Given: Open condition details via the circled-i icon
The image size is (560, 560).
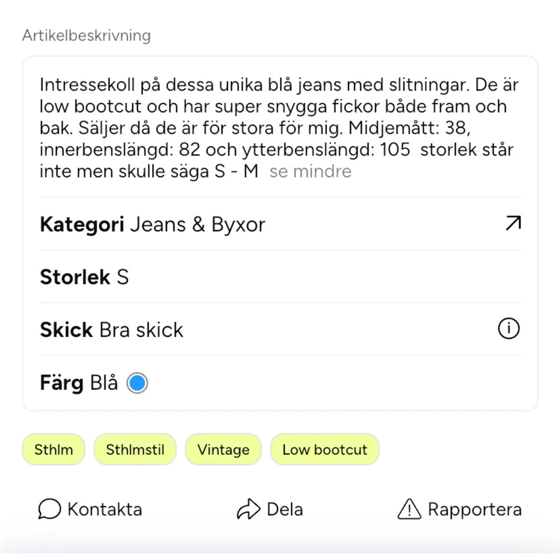Looking at the screenshot, I should (508, 329).
